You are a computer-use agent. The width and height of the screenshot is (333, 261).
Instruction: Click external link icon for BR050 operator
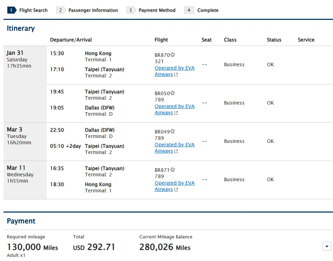pos(176,113)
